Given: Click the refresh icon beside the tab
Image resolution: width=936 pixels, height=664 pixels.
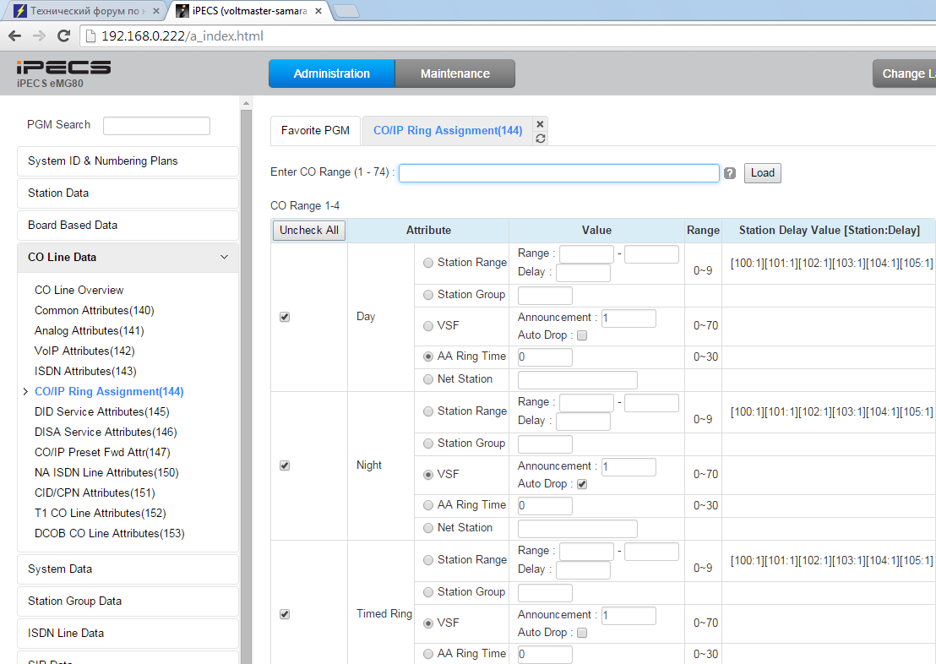Looking at the screenshot, I should 541,139.
